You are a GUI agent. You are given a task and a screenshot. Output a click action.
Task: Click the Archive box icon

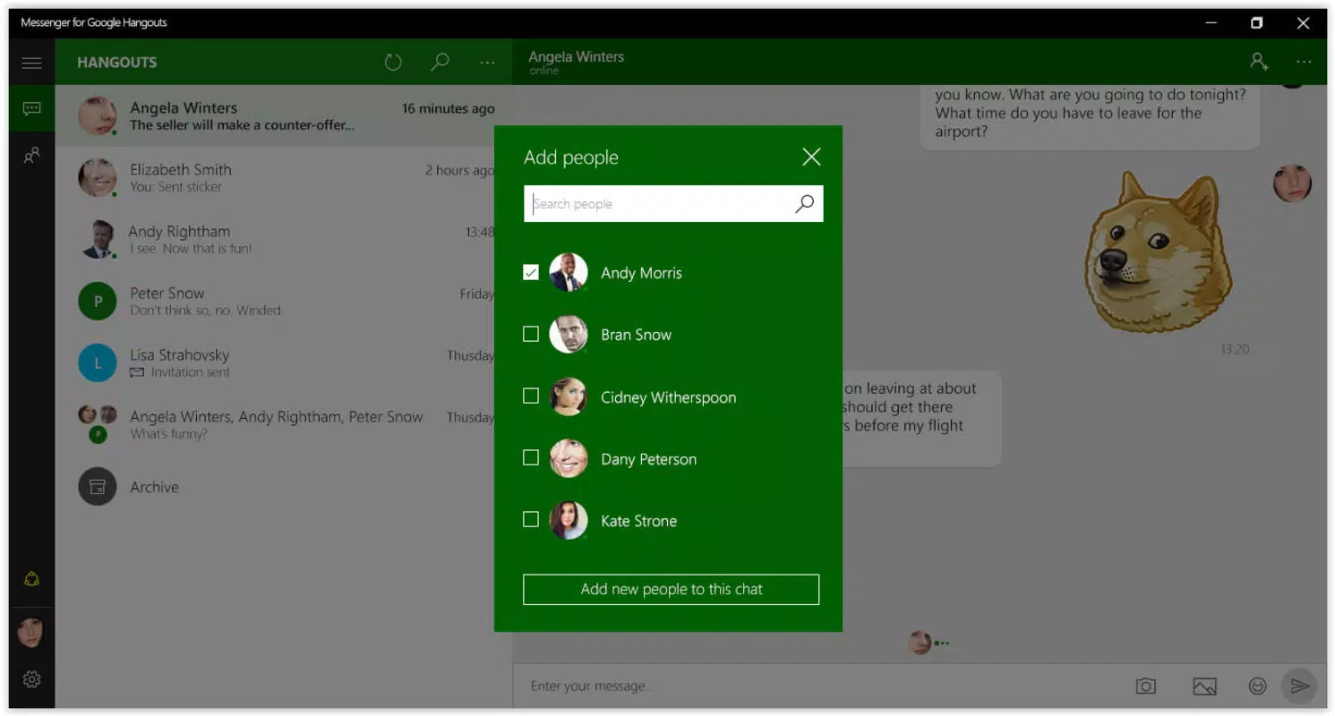[x=98, y=487]
